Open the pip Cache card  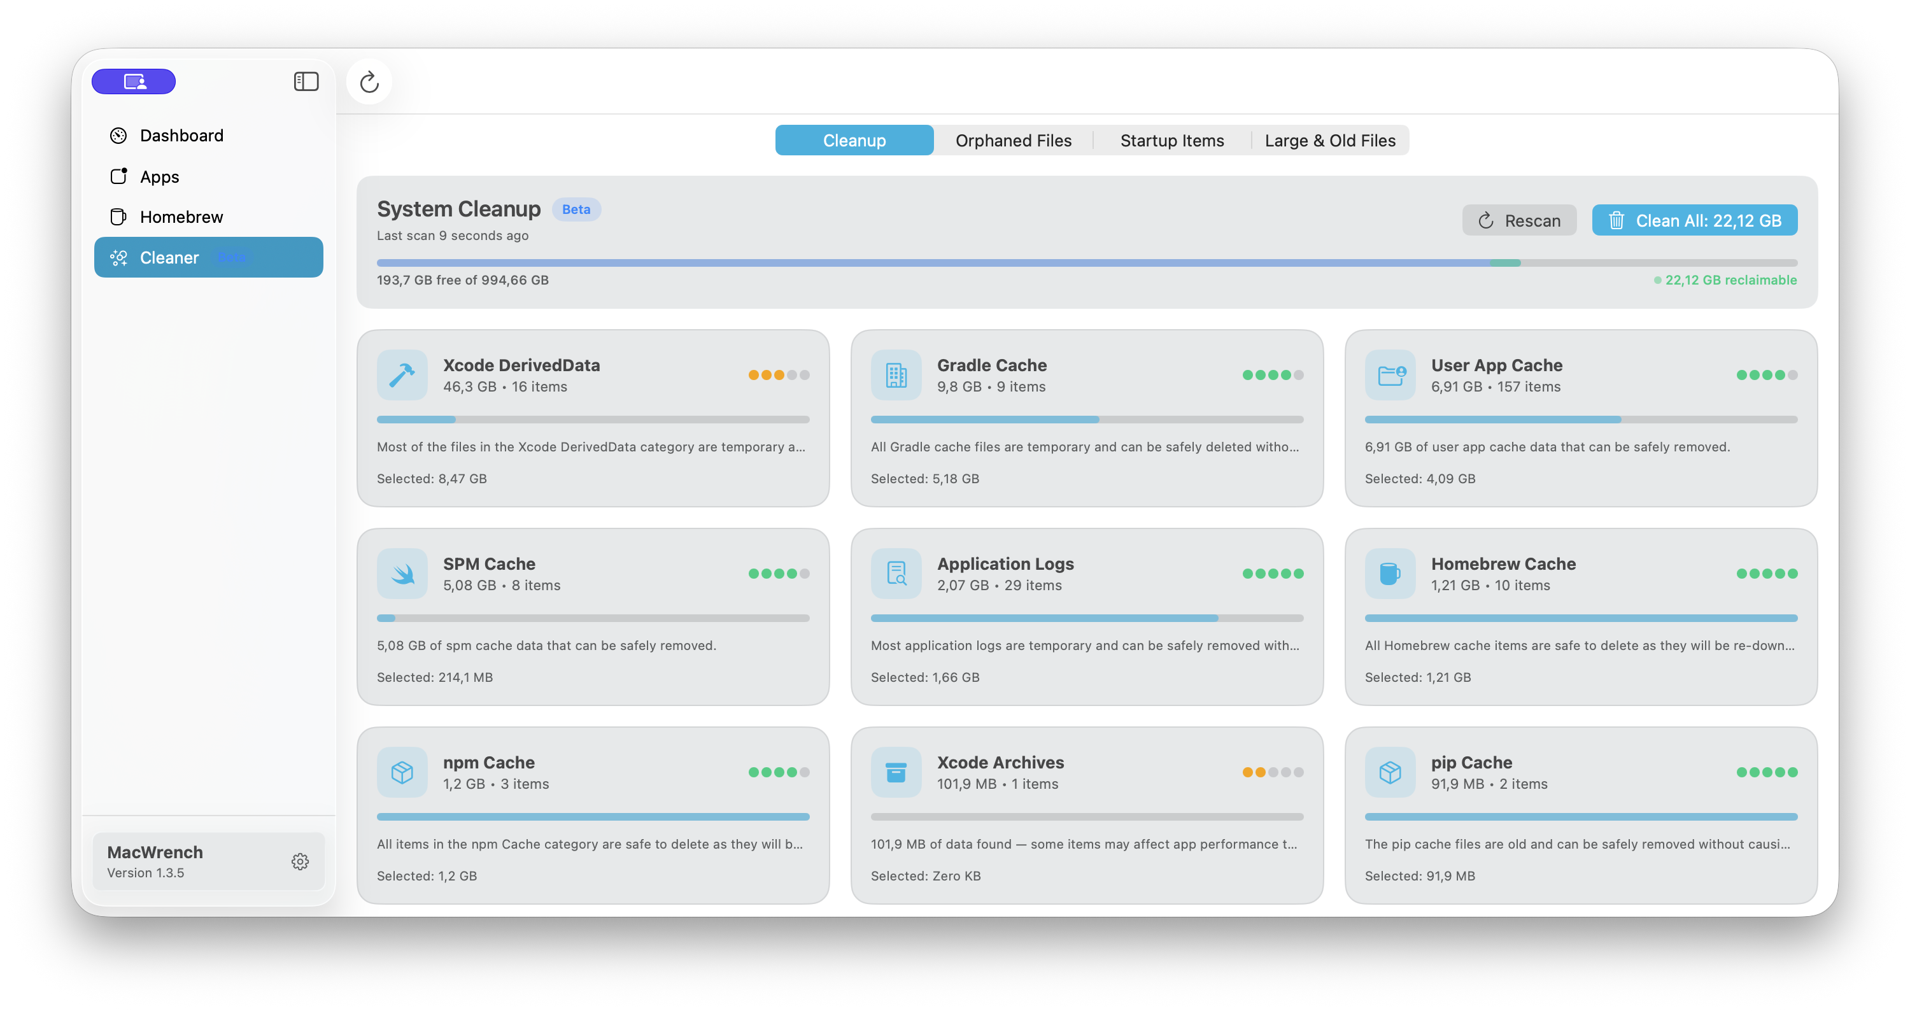coord(1581,816)
